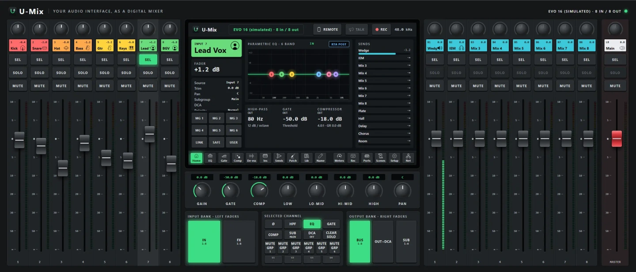Click the DCA OFF assign button
Image resolution: width=636 pixels, height=272 pixels.
312,235
